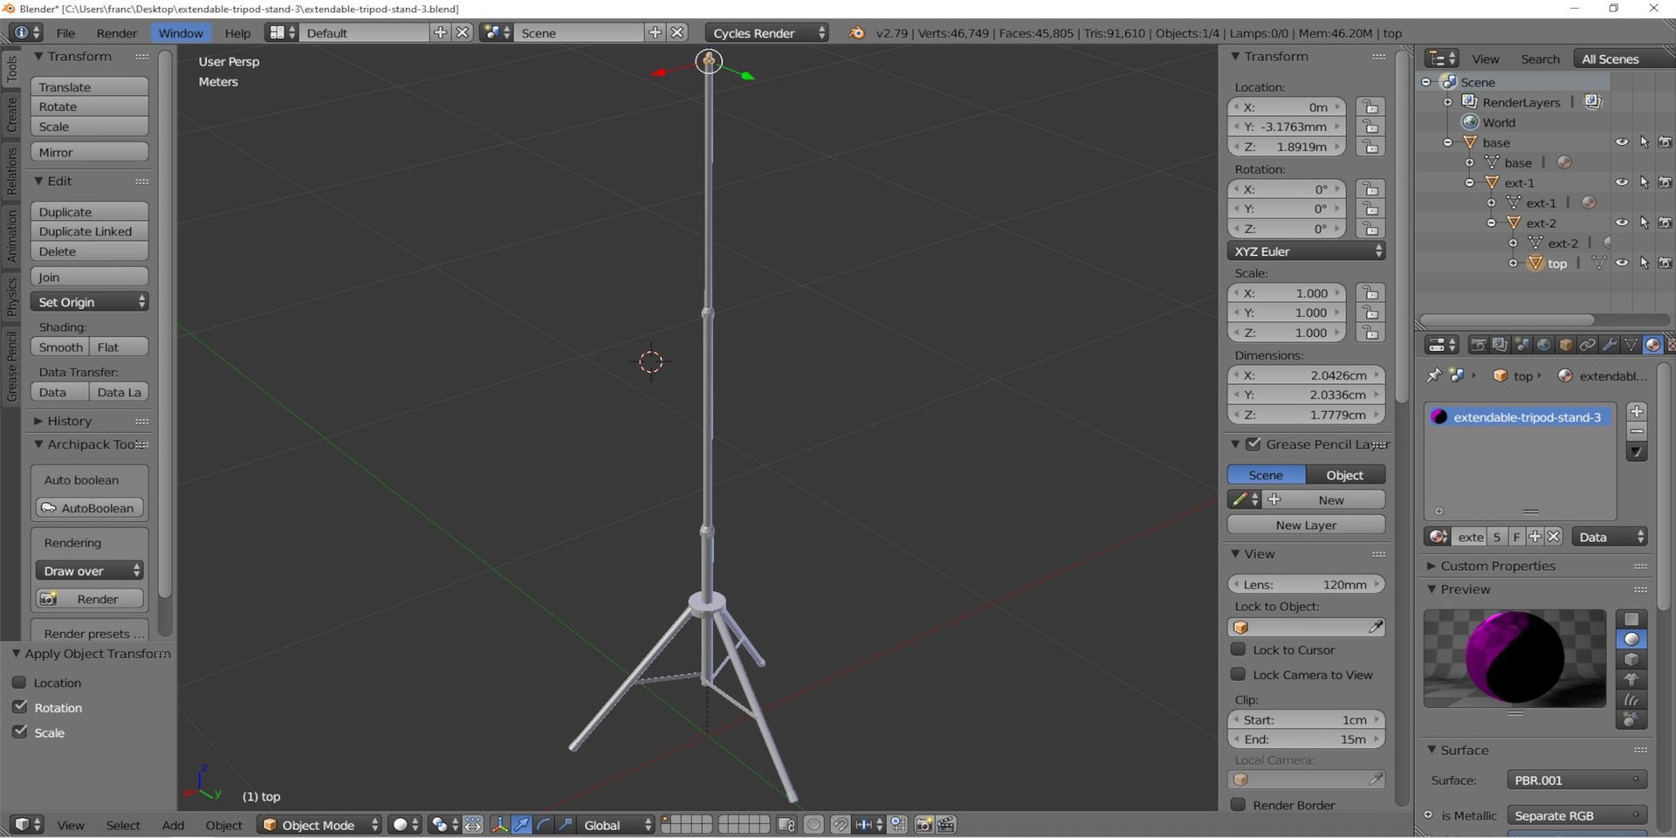
Task: Open the Cycles Render engine dropdown
Action: 766,33
